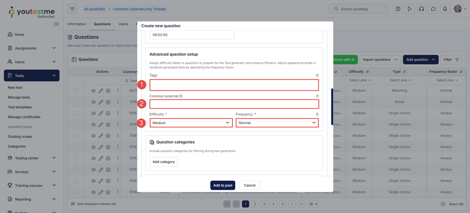Click the headset support icon
This screenshot has width=470, height=213.
pyautogui.click(x=422, y=9)
